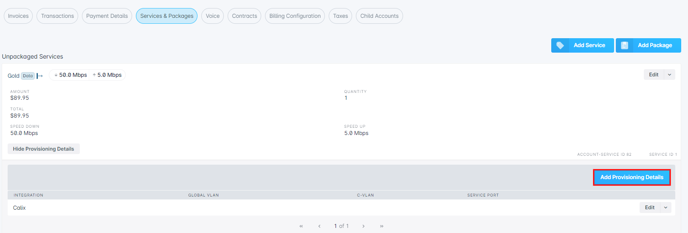Expand dropdown next to Calix row Edit

point(666,208)
